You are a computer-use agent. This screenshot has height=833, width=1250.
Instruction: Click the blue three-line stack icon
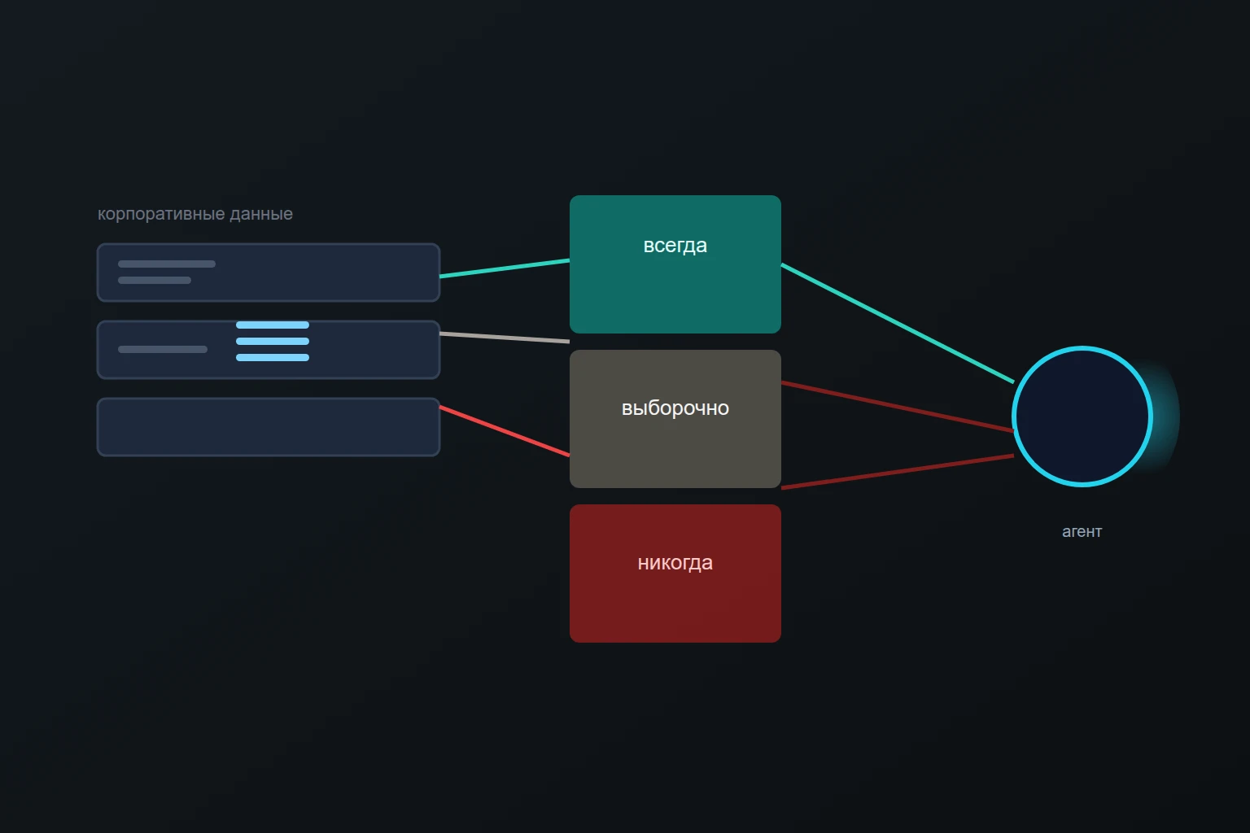[273, 341]
